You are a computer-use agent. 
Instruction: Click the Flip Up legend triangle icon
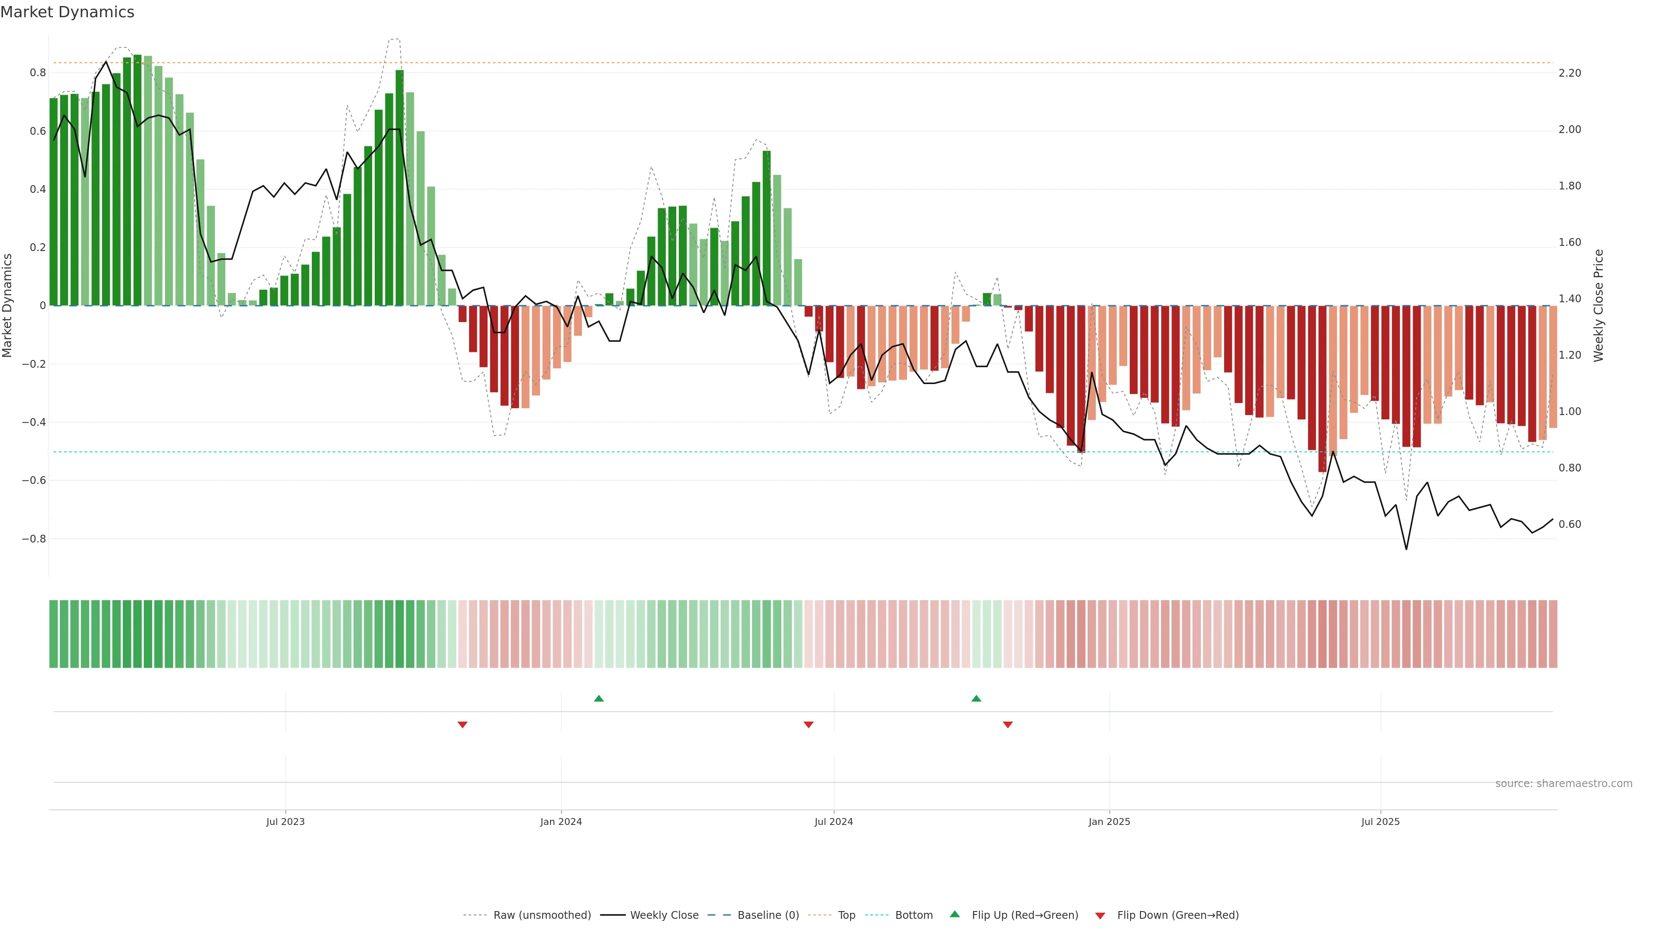pos(955,914)
